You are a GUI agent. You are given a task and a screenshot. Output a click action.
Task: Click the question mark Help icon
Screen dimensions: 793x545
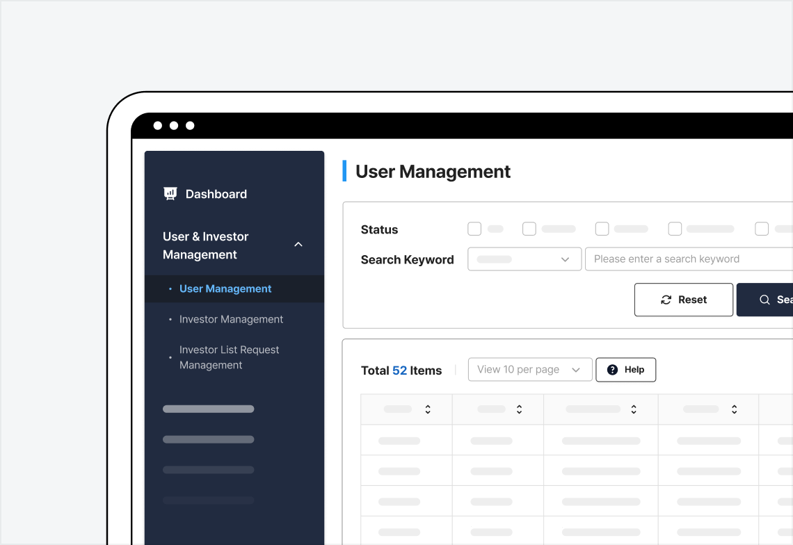click(x=612, y=370)
